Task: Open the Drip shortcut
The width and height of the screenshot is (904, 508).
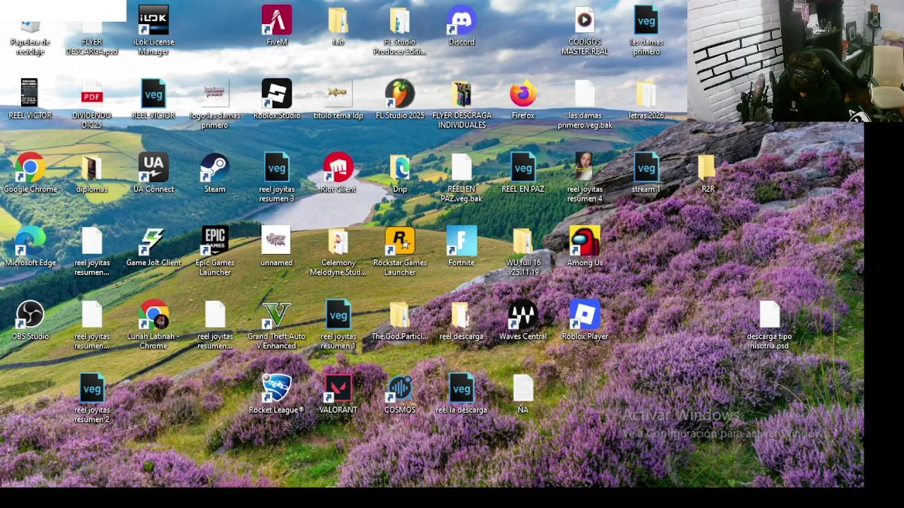Action: click(x=400, y=168)
